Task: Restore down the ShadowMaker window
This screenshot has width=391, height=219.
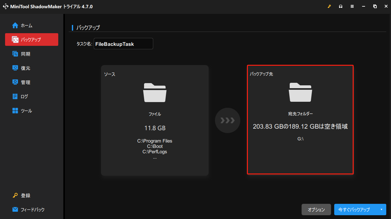Action: tap(375, 7)
